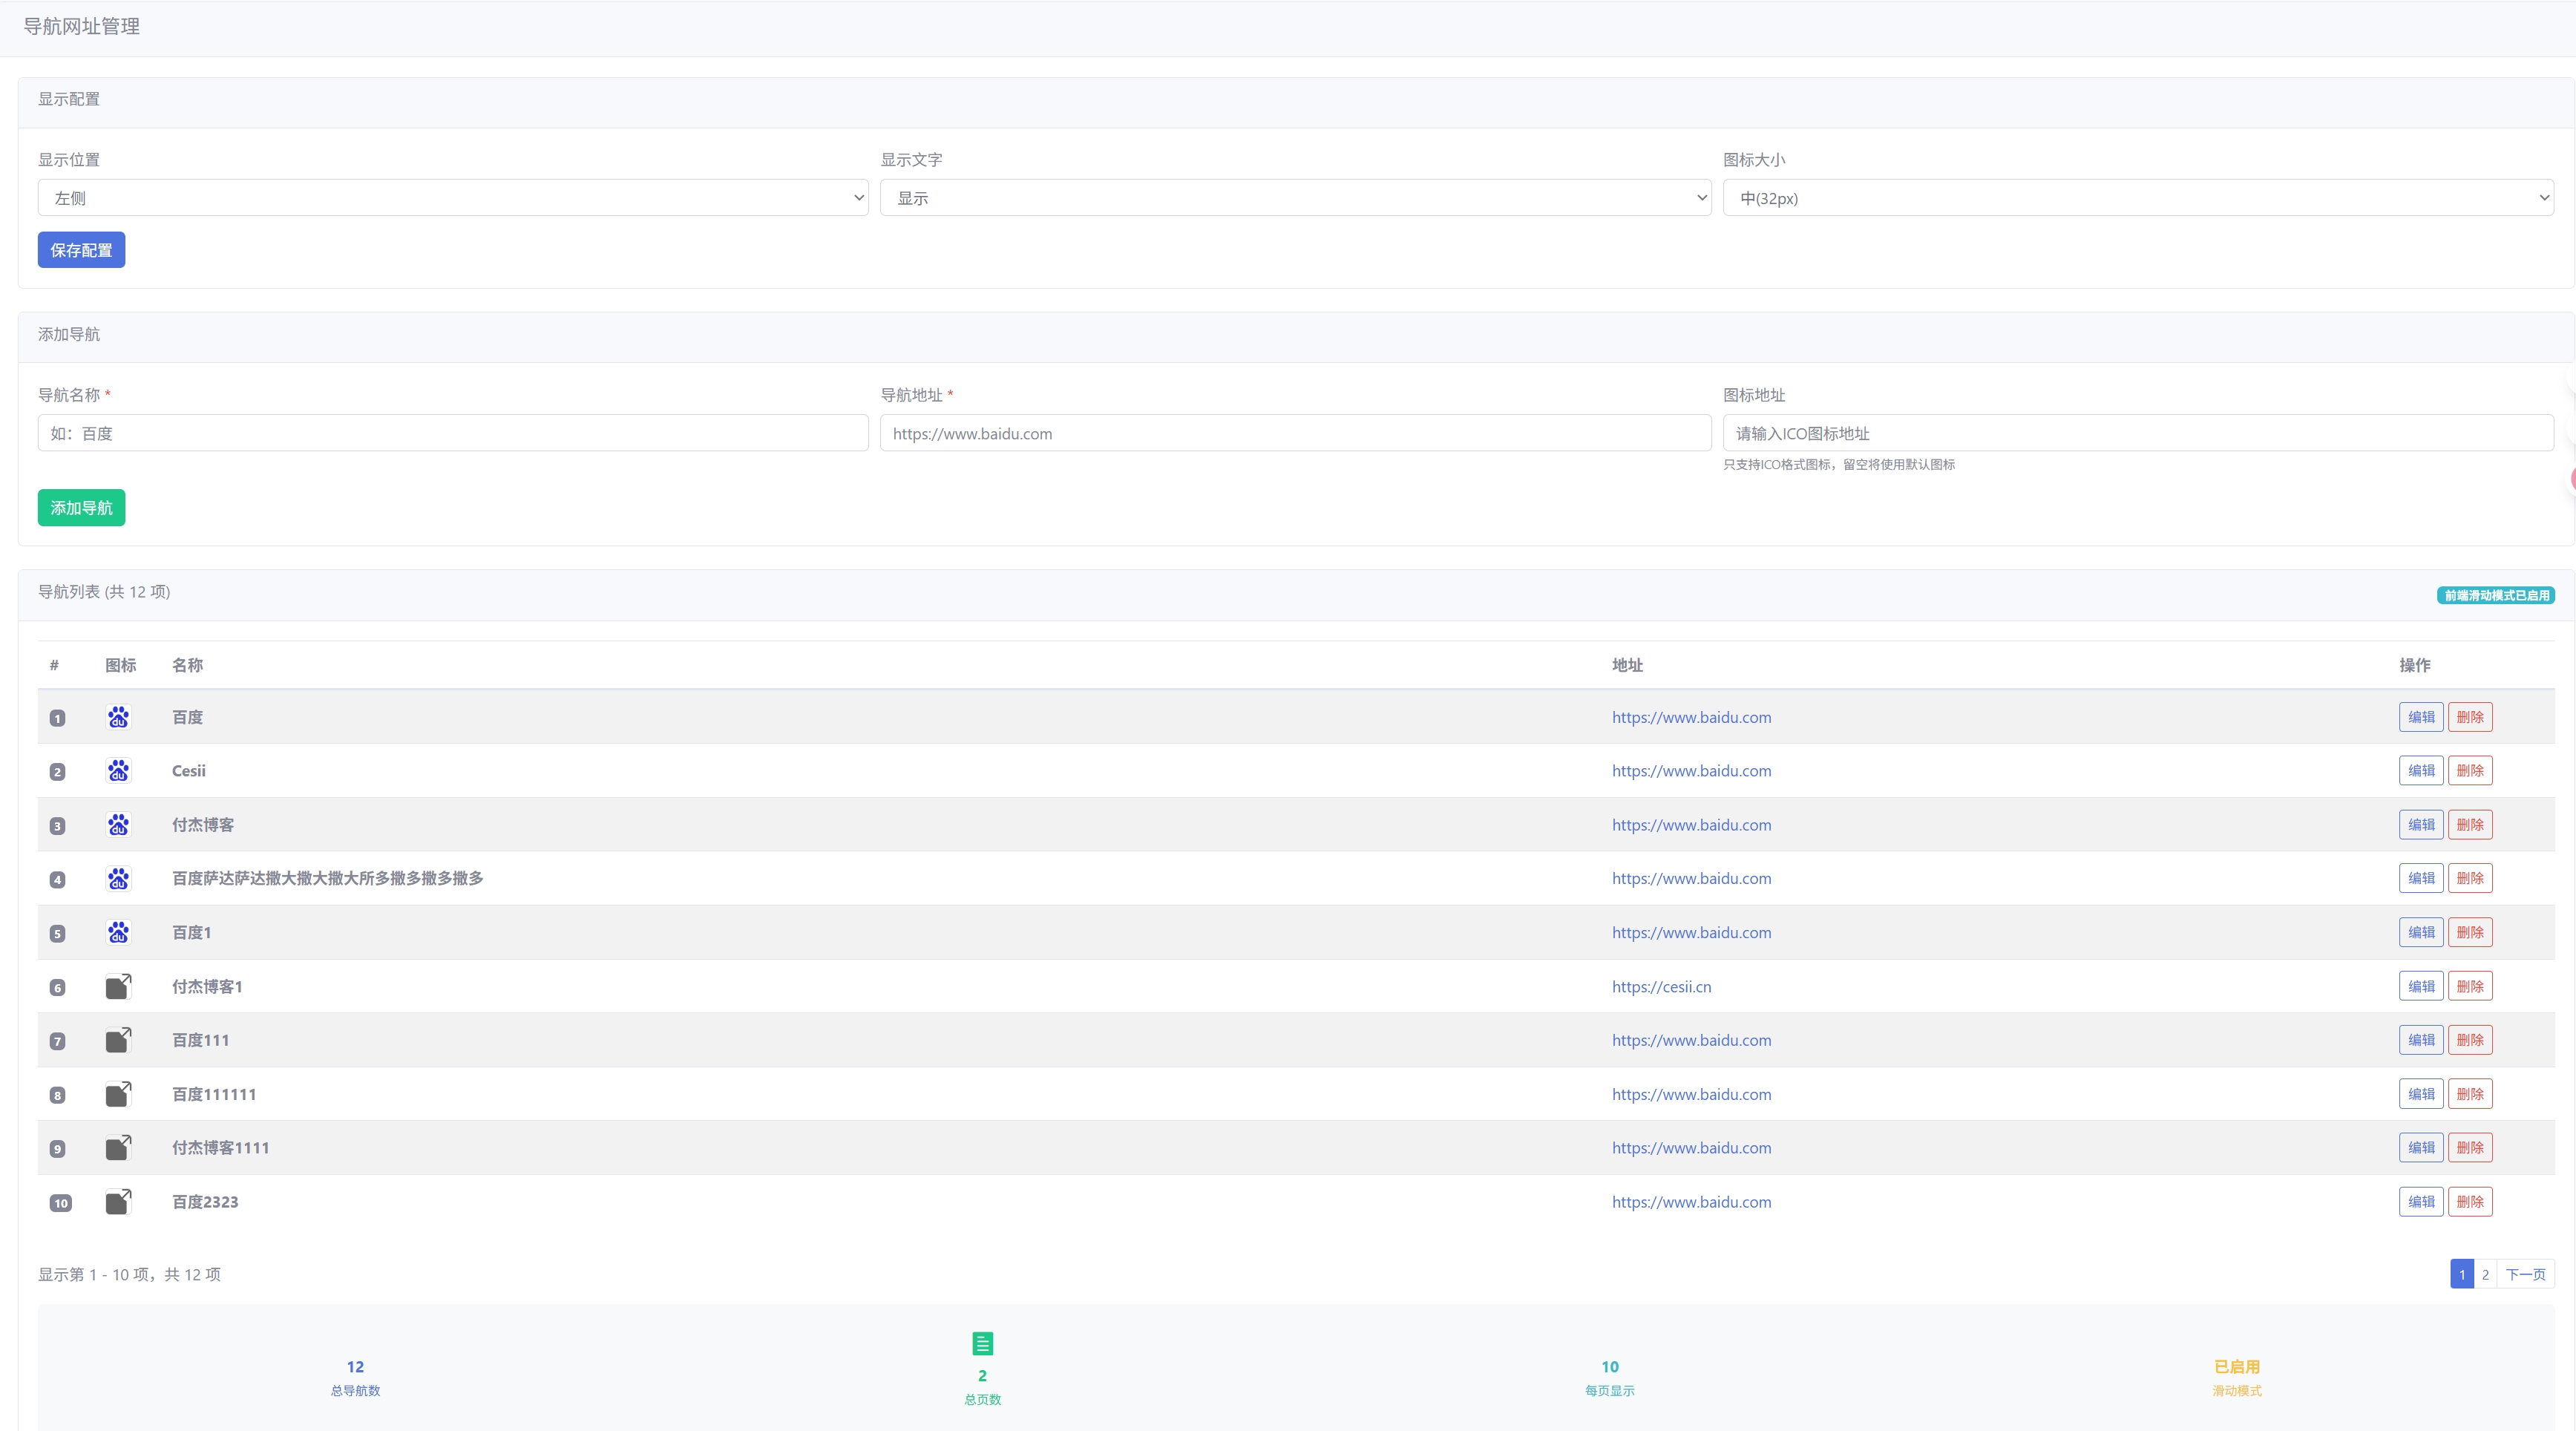Click the 保存配置 button
The height and width of the screenshot is (1431, 2576).
pos(81,250)
